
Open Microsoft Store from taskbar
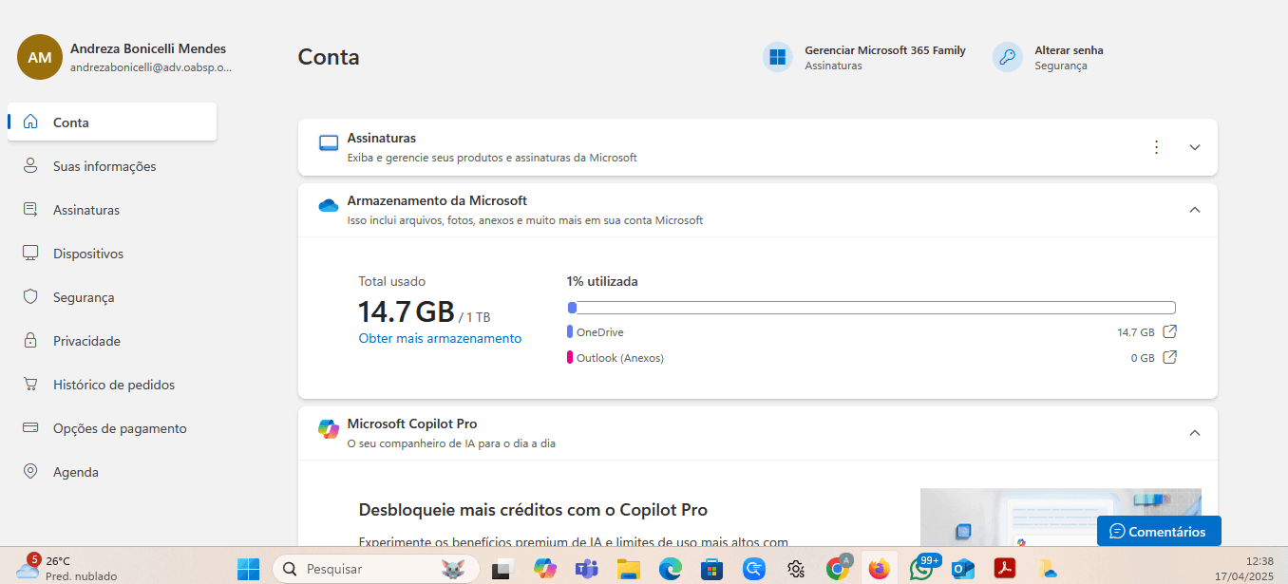pos(711,569)
